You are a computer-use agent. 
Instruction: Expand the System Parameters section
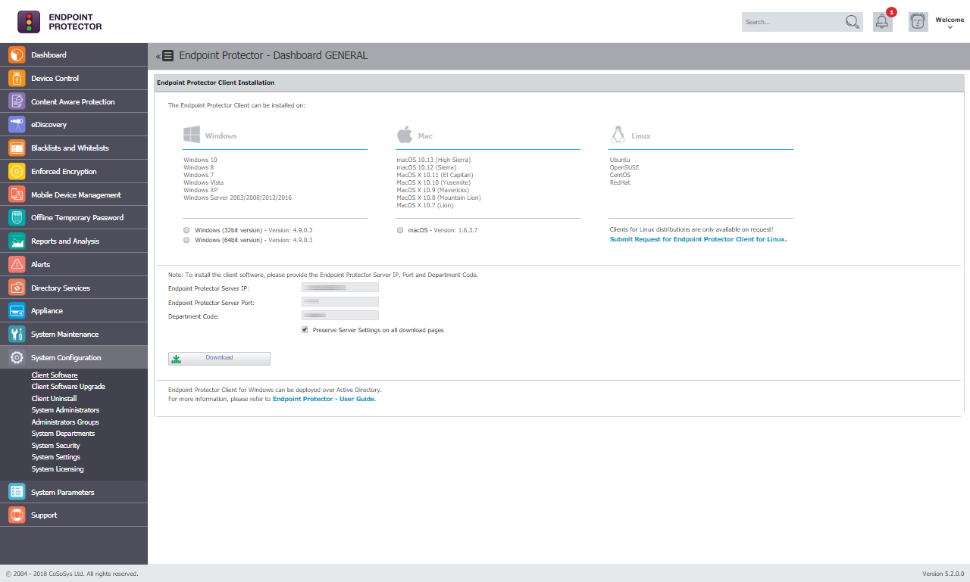click(x=74, y=492)
